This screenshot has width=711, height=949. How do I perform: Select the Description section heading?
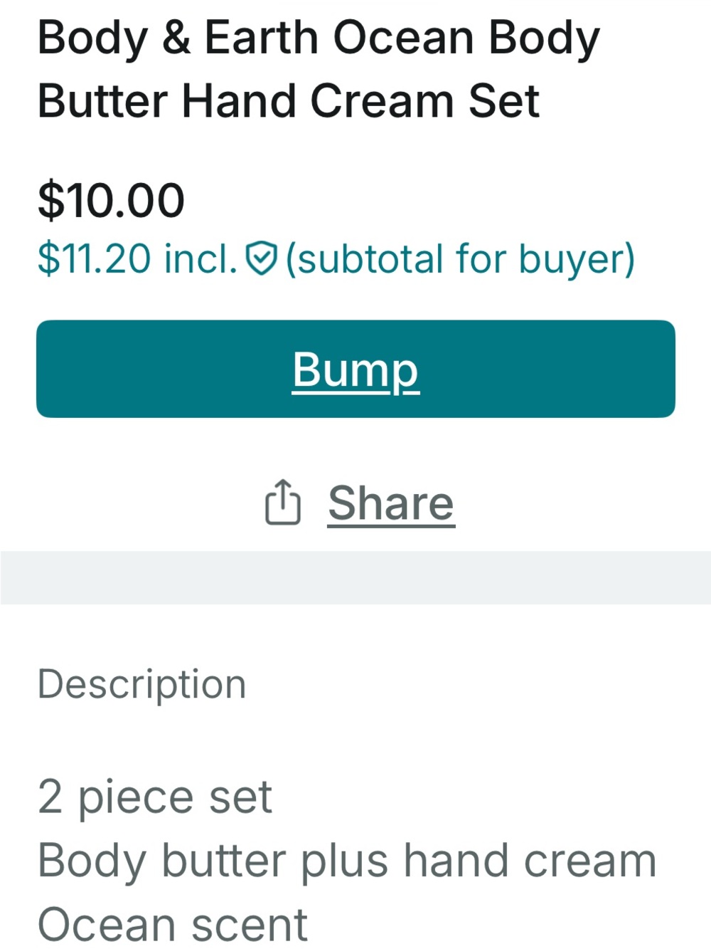(x=141, y=684)
